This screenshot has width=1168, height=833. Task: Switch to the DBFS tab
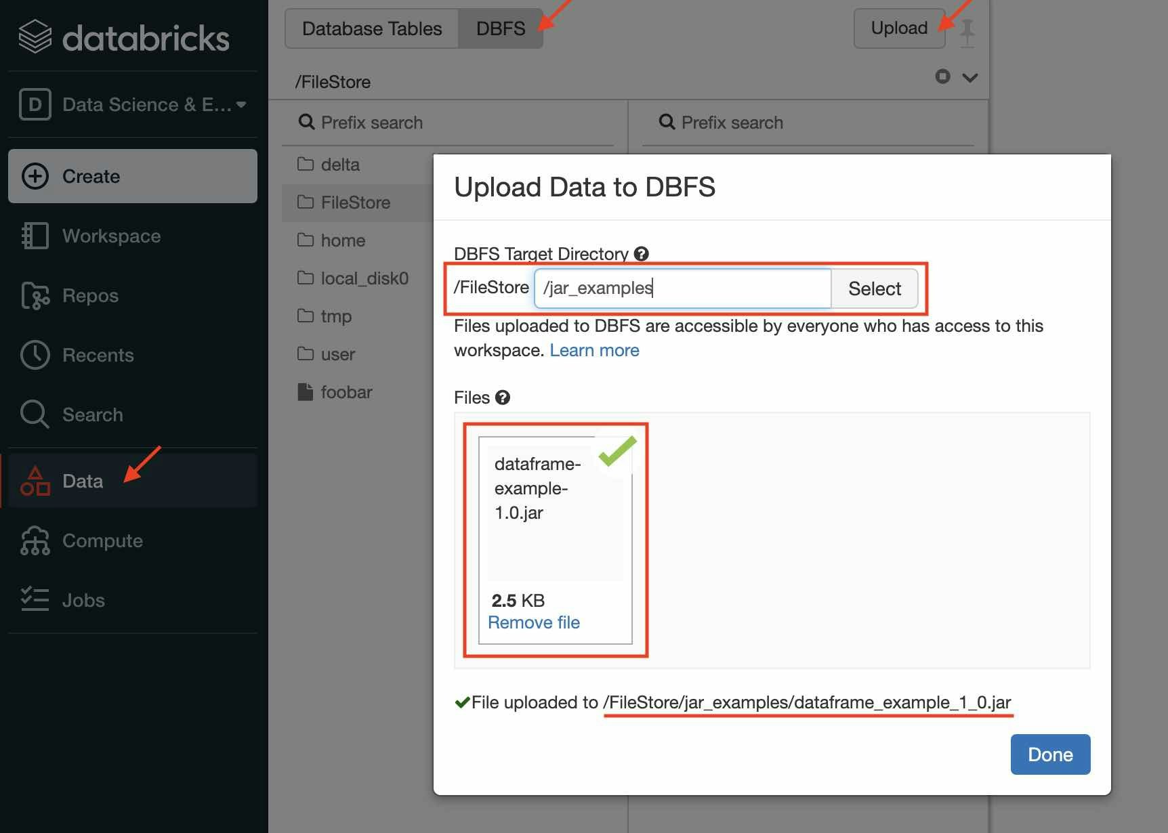point(501,28)
